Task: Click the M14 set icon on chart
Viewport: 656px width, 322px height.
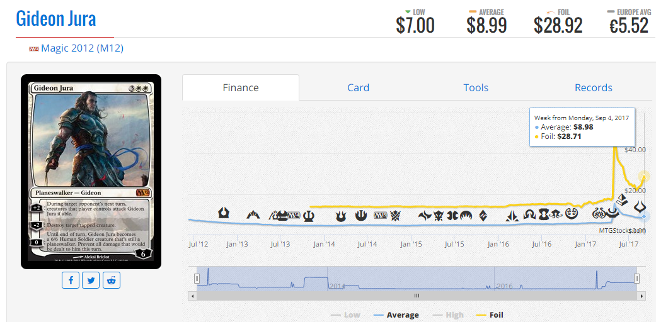Action: click(x=294, y=216)
